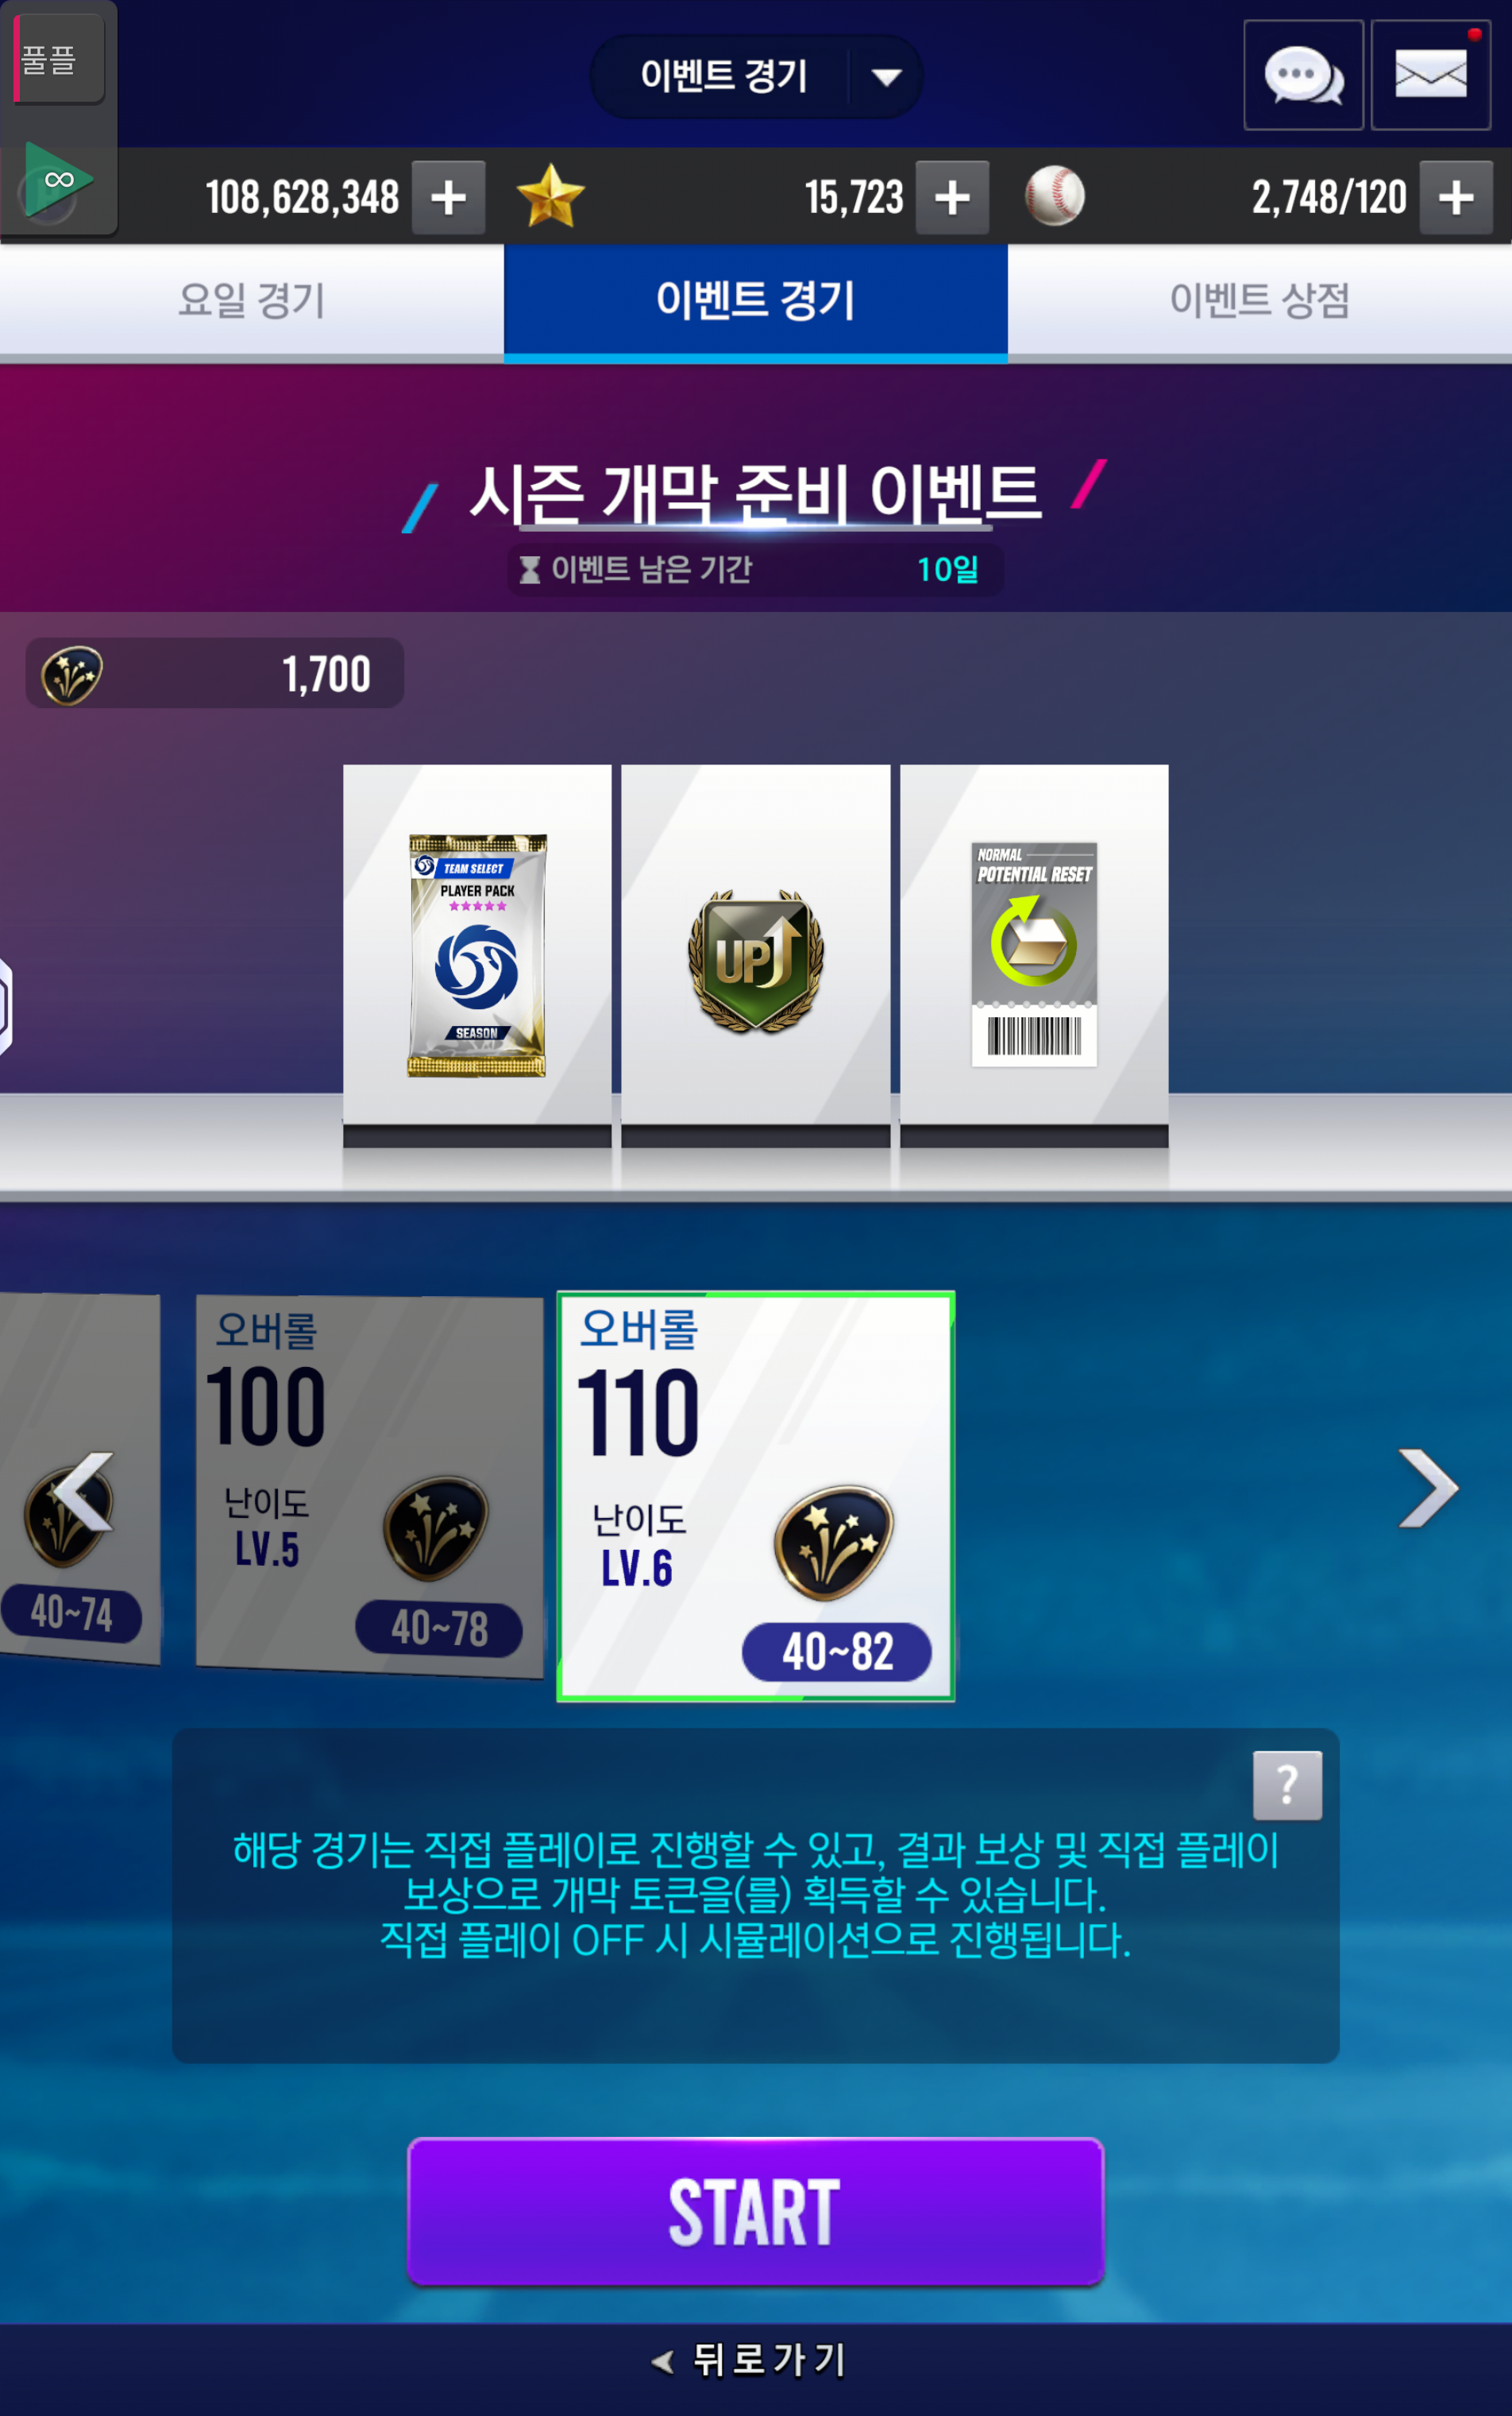The width and height of the screenshot is (1512, 2416).
Task: Start the match with START button
Action: click(756, 2212)
